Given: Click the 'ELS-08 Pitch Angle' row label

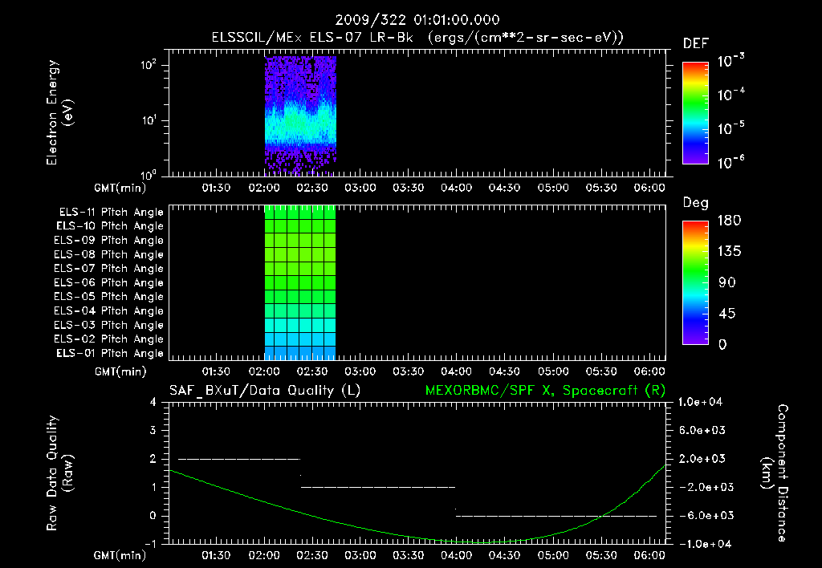Looking at the screenshot, I should (108, 254).
